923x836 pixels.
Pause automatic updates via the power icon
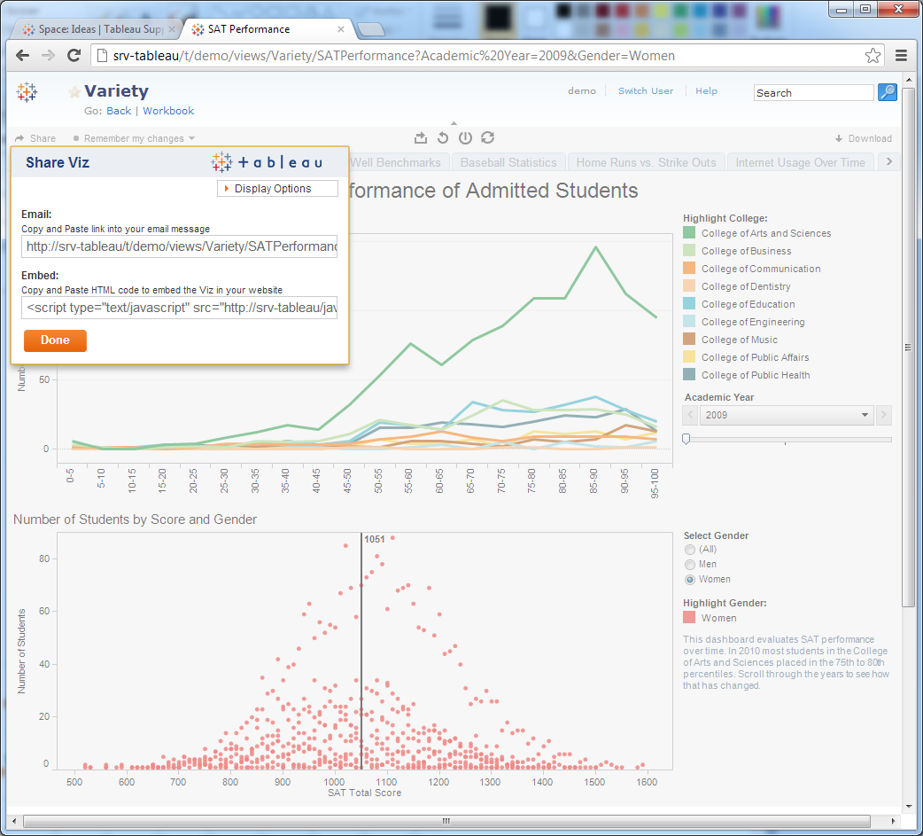(465, 137)
